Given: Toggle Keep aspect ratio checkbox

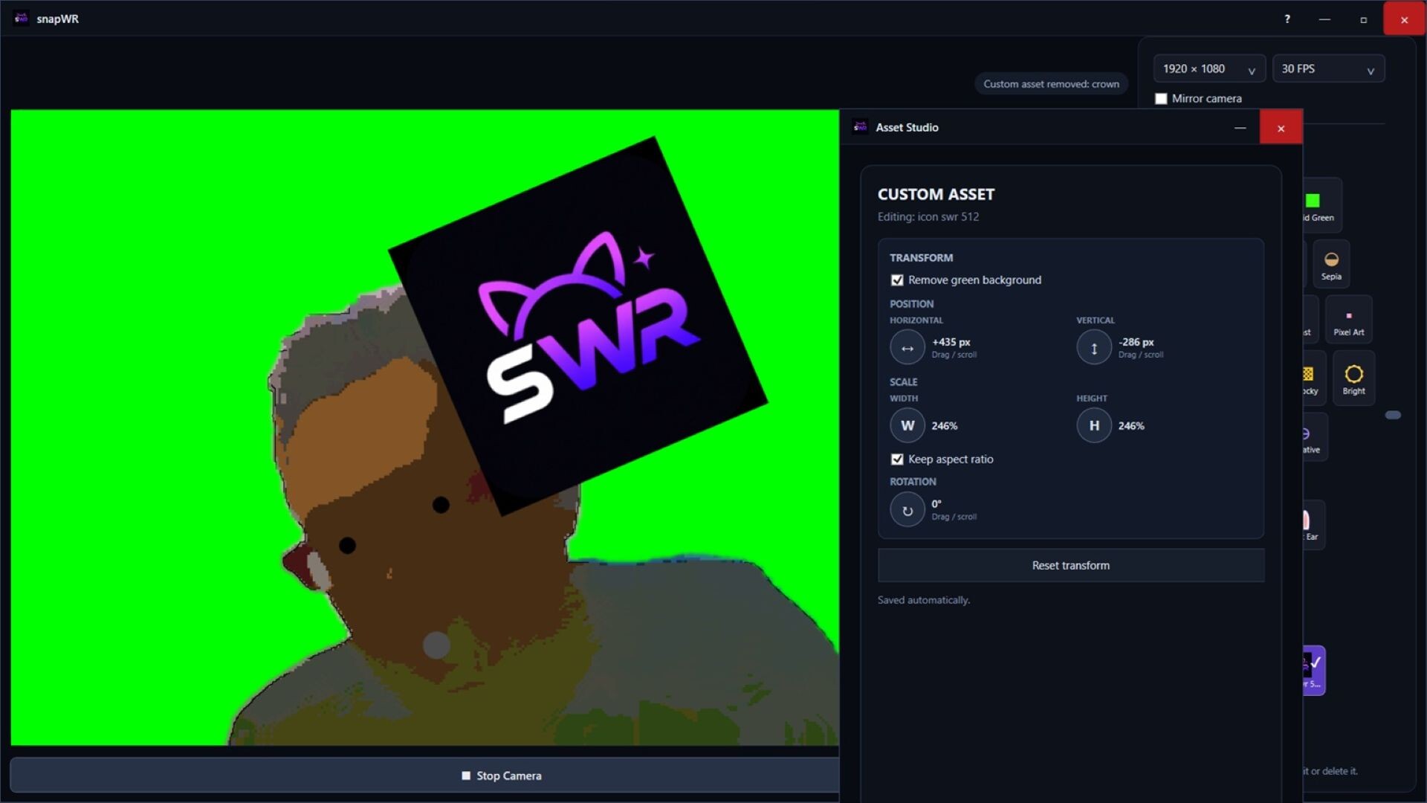Looking at the screenshot, I should (x=897, y=459).
